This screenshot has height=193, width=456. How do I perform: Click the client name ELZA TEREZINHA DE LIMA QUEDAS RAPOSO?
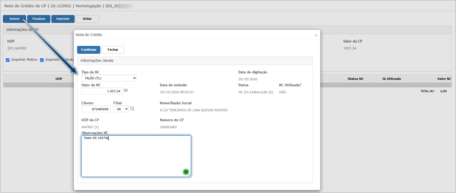pyautogui.click(x=194, y=110)
